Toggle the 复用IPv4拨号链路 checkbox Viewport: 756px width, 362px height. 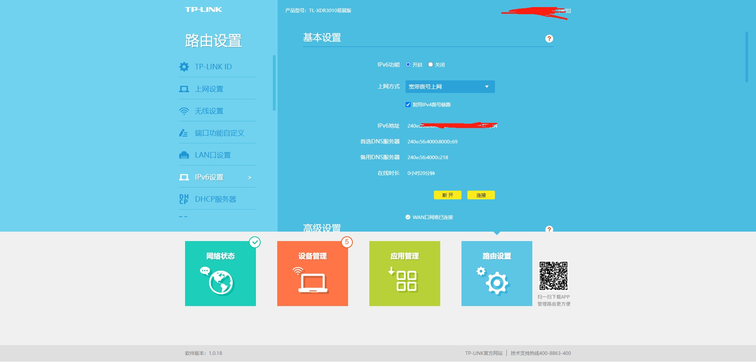(x=408, y=104)
